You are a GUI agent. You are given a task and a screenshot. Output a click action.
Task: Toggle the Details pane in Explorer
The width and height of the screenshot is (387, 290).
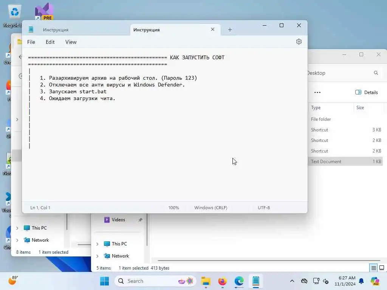(366, 92)
